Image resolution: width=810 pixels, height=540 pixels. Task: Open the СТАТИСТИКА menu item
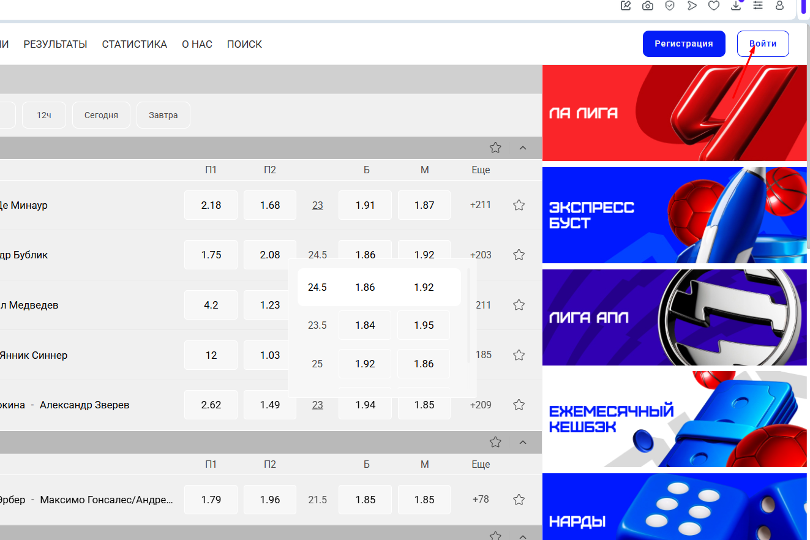(134, 44)
